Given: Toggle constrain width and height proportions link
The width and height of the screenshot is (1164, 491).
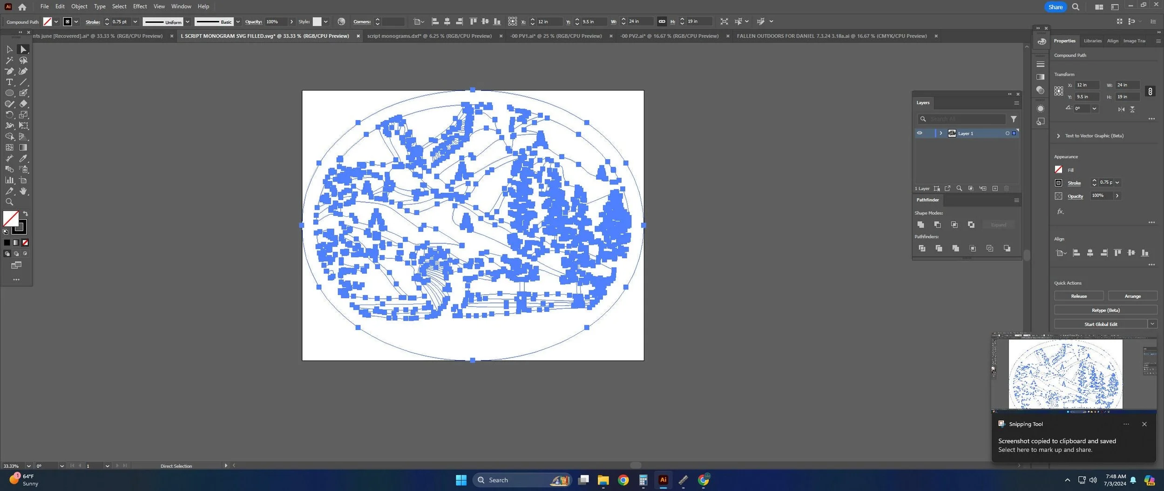Looking at the screenshot, I should click(1150, 91).
